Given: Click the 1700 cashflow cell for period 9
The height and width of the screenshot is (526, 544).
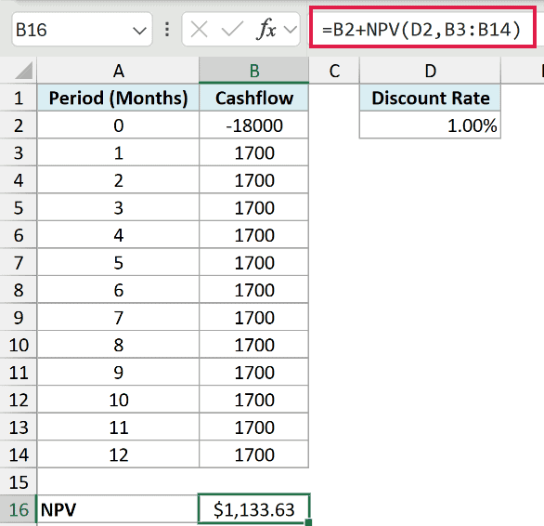Looking at the screenshot, I should [x=254, y=372].
